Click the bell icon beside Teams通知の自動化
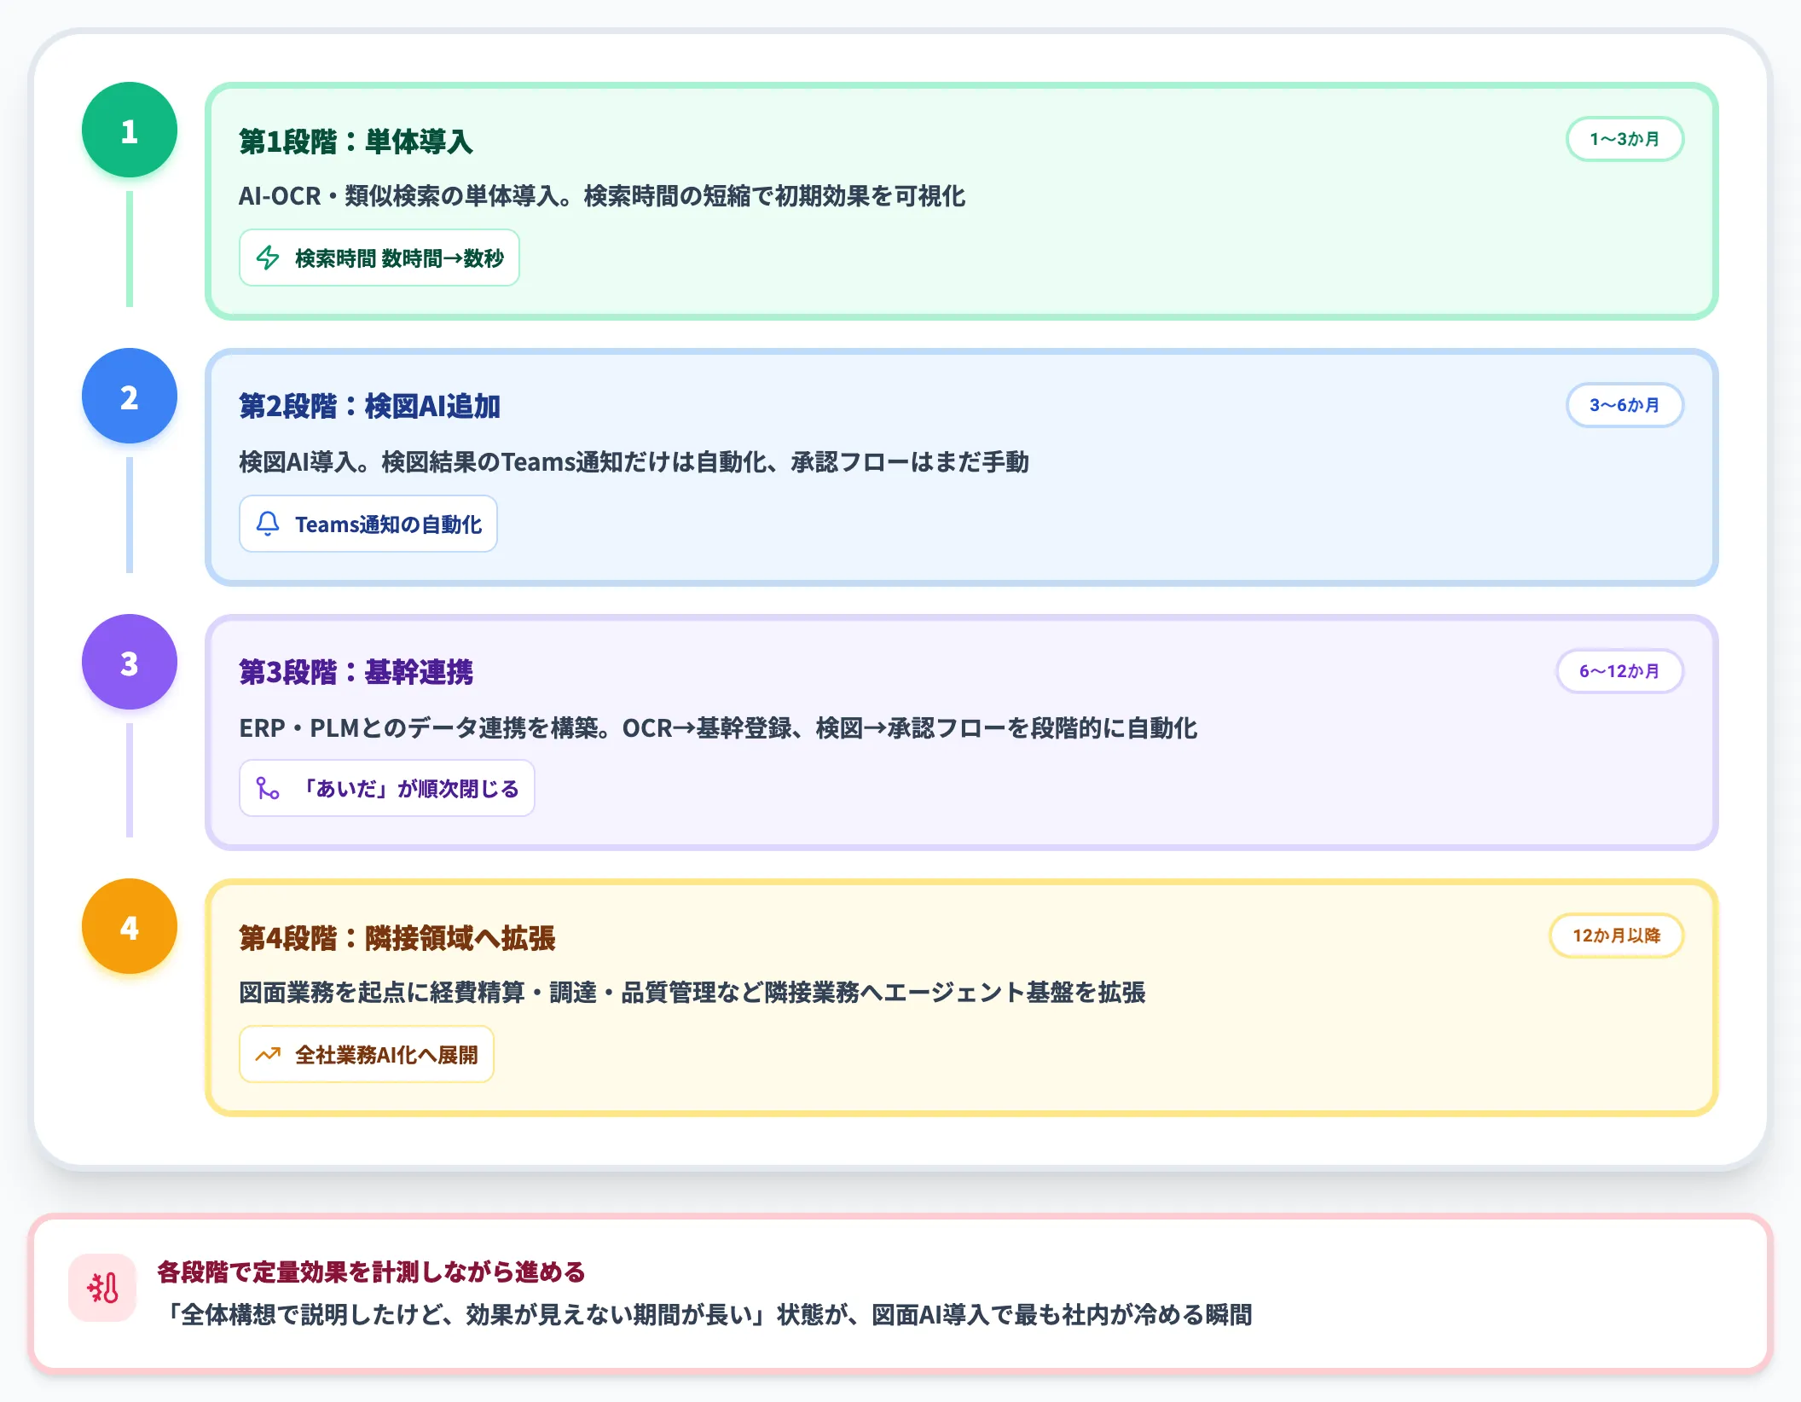1801x1402 pixels. tap(268, 524)
